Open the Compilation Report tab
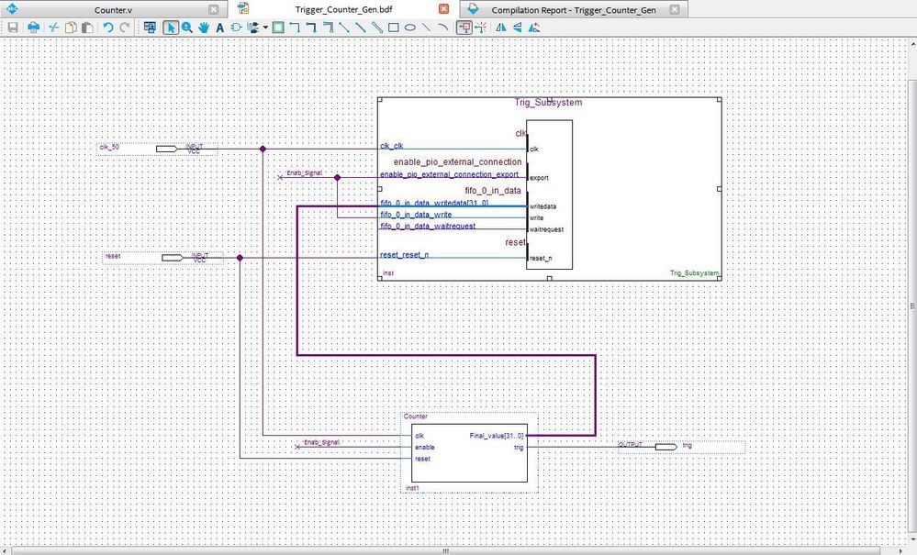Screen dimensions: 917x555 click(573, 9)
